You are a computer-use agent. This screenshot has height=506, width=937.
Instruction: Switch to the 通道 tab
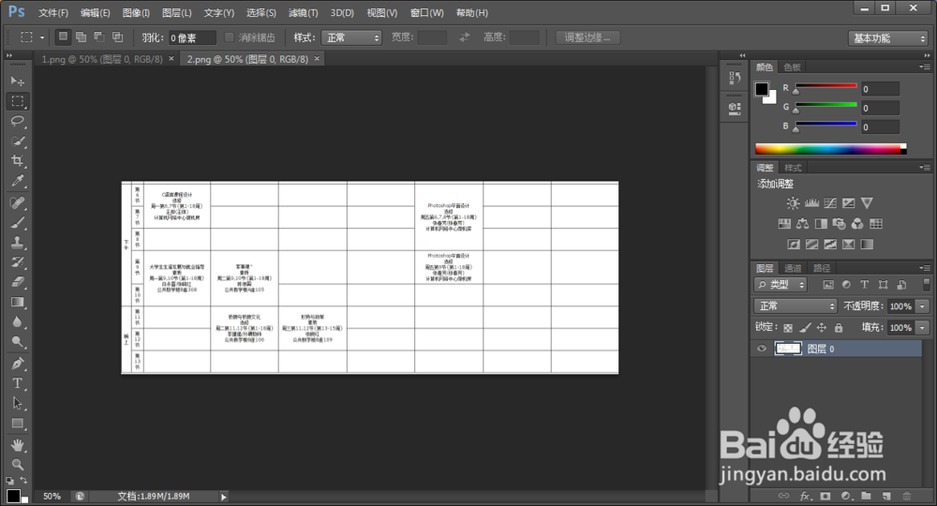[x=793, y=268]
